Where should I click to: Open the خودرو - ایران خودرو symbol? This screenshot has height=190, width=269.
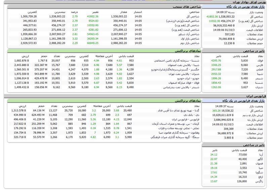(x=188, y=78)
